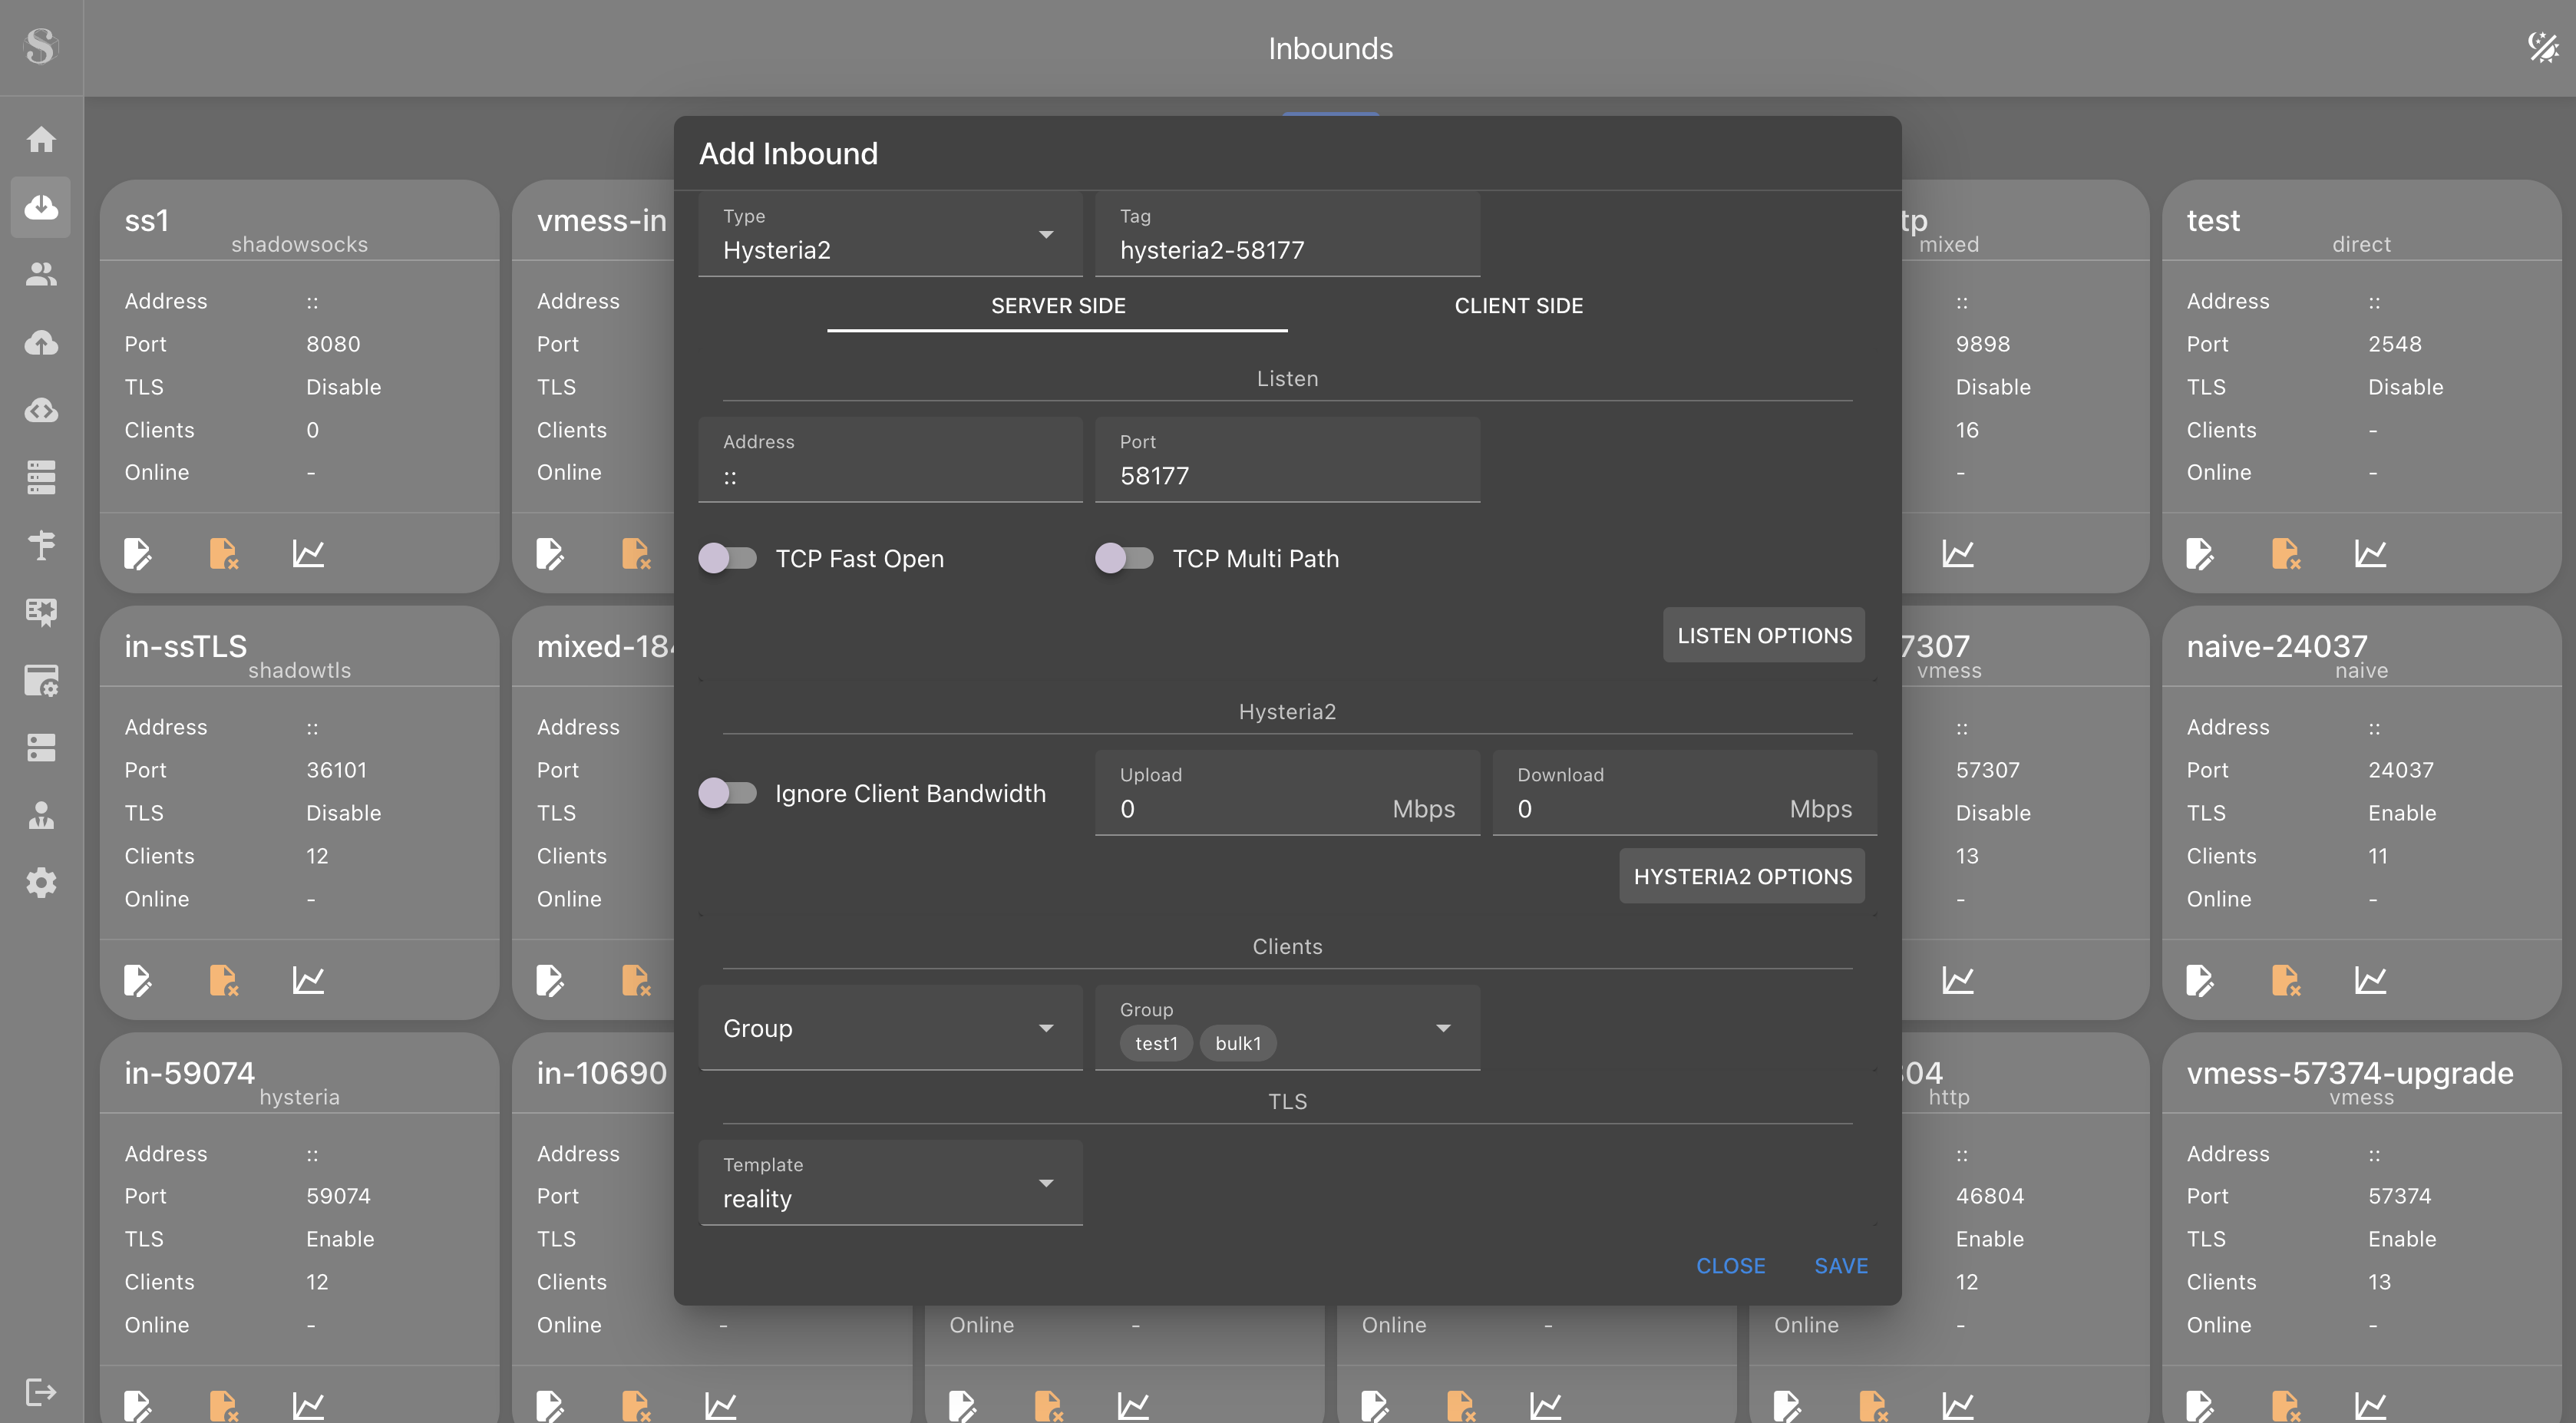Toggle Ignore Client Bandwidth
Image resolution: width=2576 pixels, height=1423 pixels.
click(x=727, y=793)
